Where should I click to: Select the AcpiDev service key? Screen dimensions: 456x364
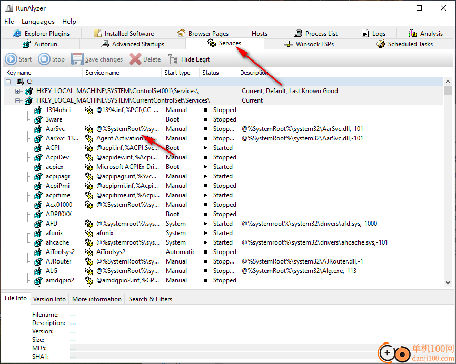point(57,157)
